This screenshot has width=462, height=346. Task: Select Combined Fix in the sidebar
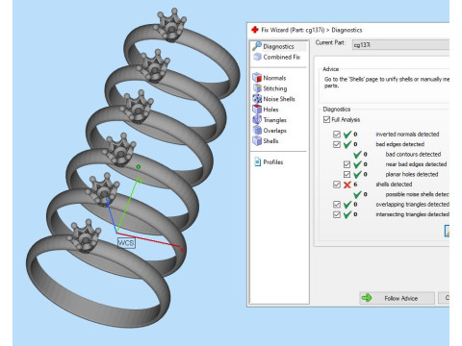pyautogui.click(x=277, y=57)
